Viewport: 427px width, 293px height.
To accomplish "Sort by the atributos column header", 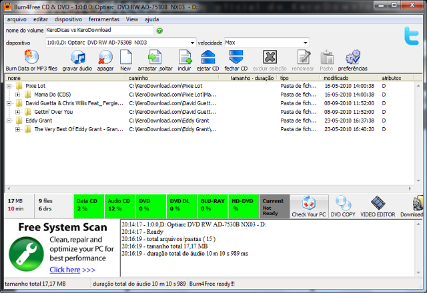I will pos(396,78).
